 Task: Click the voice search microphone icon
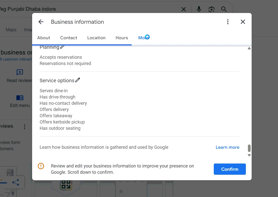click(x=199, y=9)
